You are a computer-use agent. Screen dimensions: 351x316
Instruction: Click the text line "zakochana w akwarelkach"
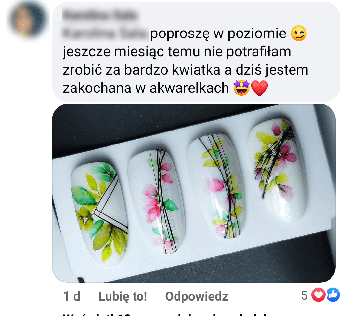(x=146, y=88)
